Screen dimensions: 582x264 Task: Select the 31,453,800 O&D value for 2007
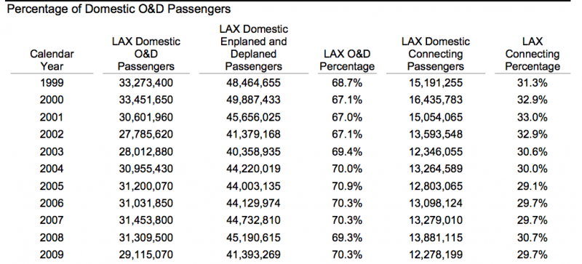tap(146, 220)
